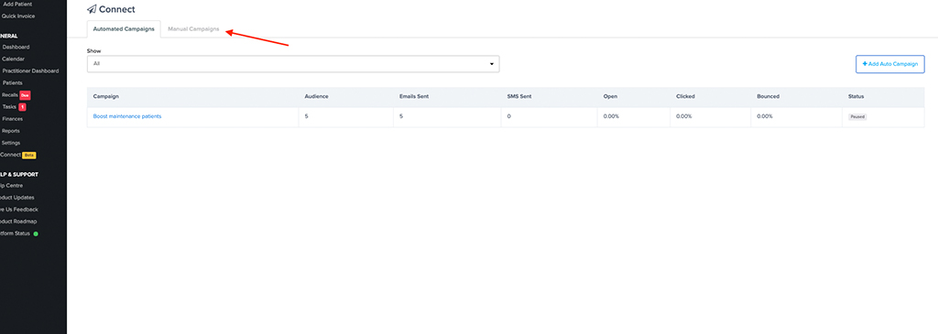Click the paper plane Connect icon
Screen dimensions: 938x334
pyautogui.click(x=92, y=9)
